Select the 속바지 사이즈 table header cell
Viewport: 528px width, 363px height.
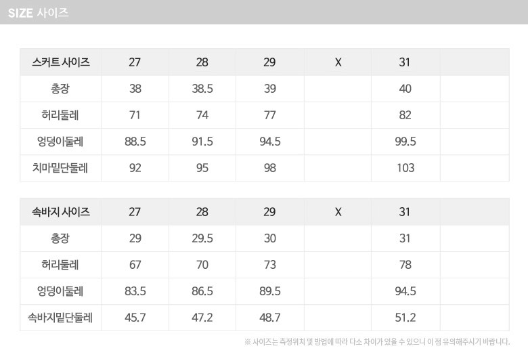pyautogui.click(x=60, y=212)
